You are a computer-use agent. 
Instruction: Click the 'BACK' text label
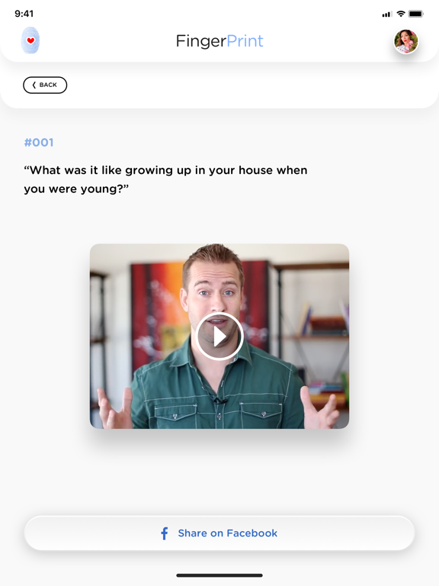[x=48, y=85]
